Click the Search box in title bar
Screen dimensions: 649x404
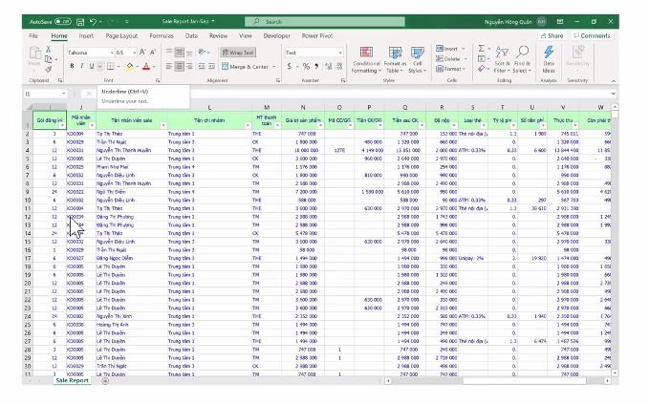point(325,22)
